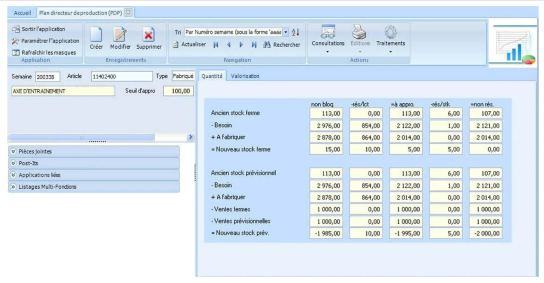Open the Consultations dropdown menu
544x283 pixels.
click(328, 38)
